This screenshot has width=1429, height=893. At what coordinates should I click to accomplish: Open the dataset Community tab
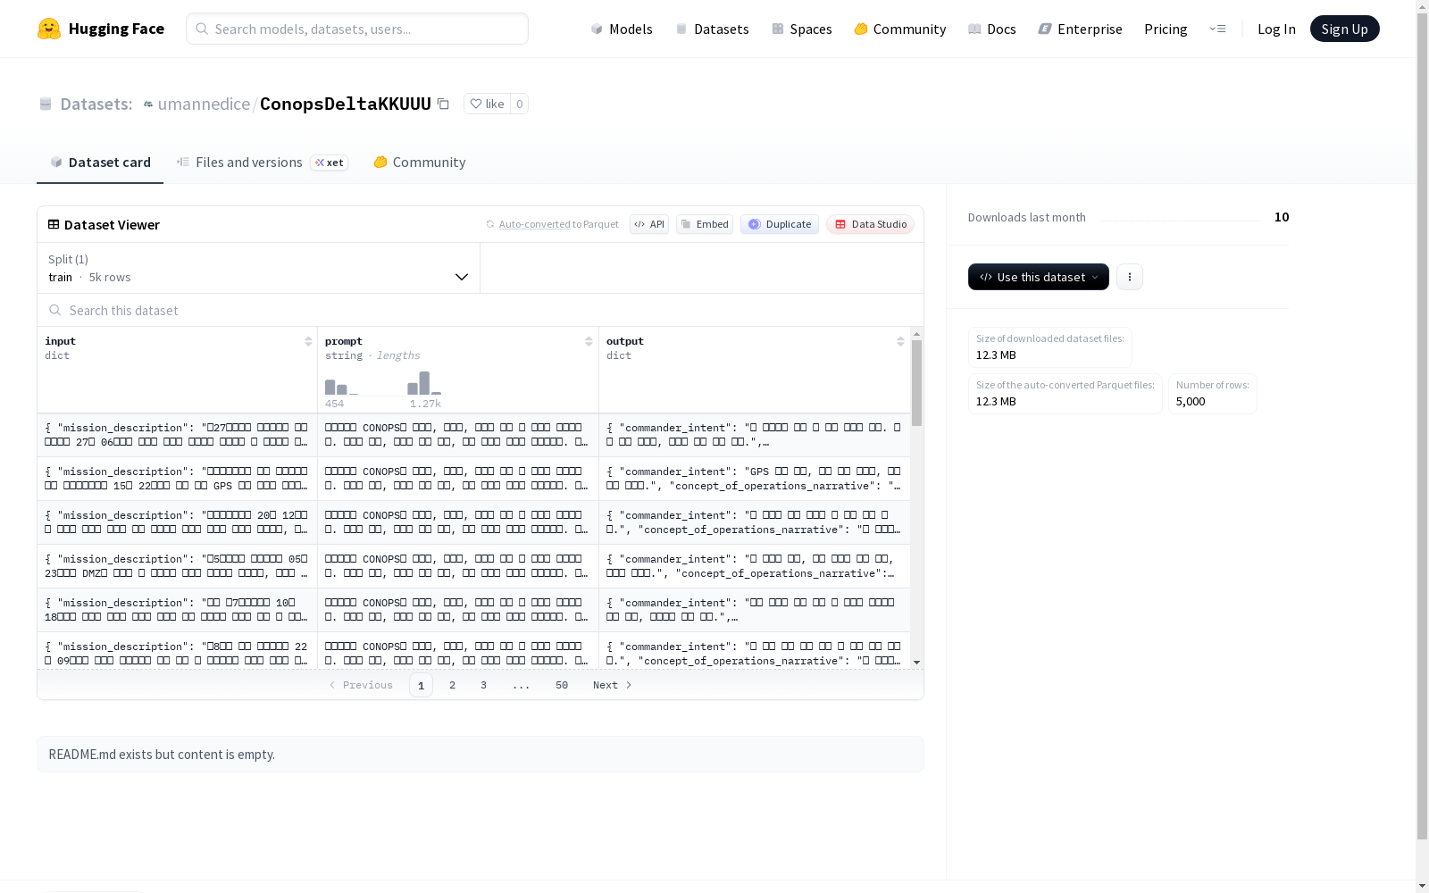point(420,162)
